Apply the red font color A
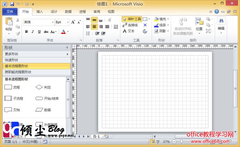The image size is (240, 147). point(63,31)
